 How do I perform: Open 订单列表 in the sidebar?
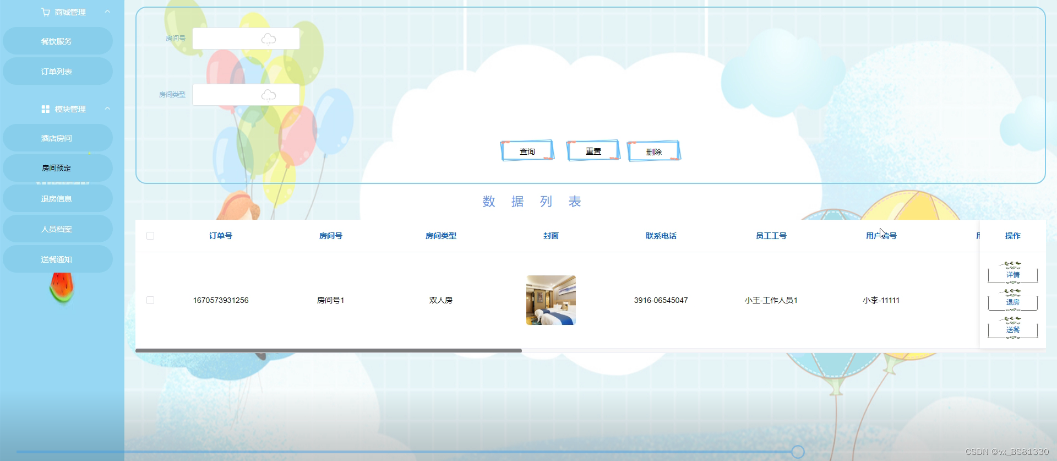pos(58,72)
